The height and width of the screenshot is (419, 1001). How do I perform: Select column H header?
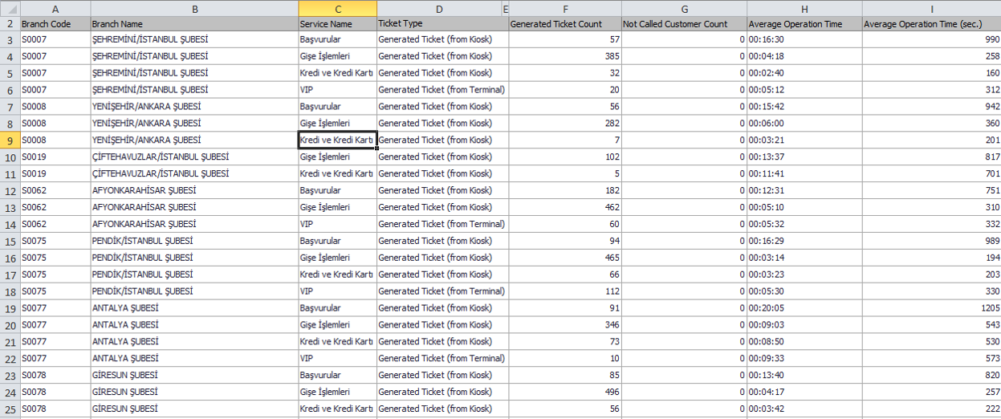pyautogui.click(x=804, y=8)
